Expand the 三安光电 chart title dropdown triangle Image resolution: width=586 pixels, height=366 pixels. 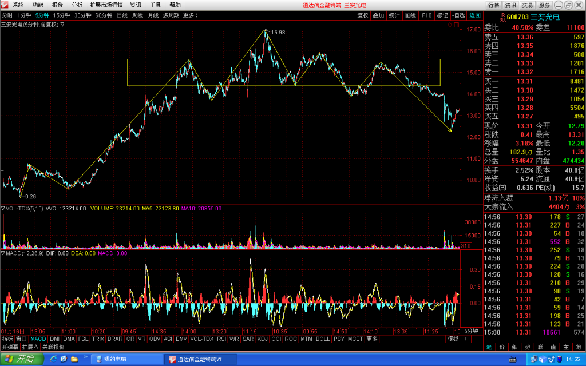tap(62, 25)
